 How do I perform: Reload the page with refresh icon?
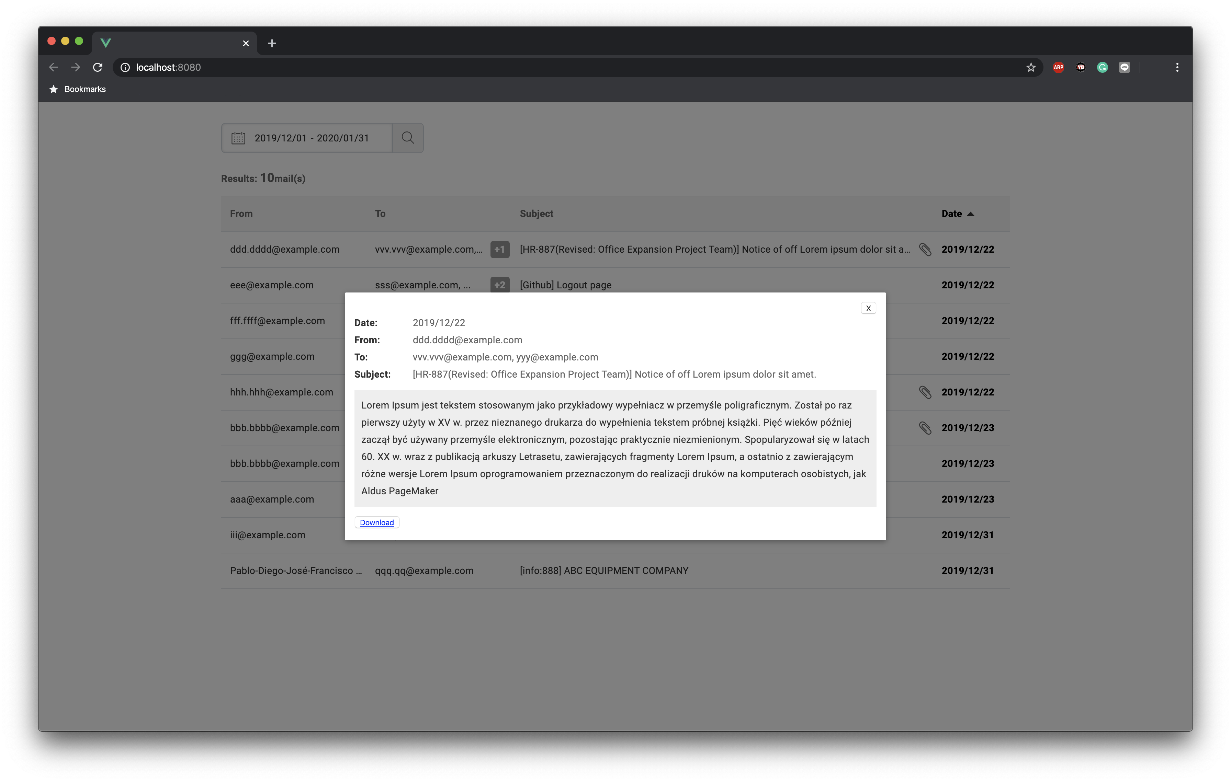(x=98, y=67)
